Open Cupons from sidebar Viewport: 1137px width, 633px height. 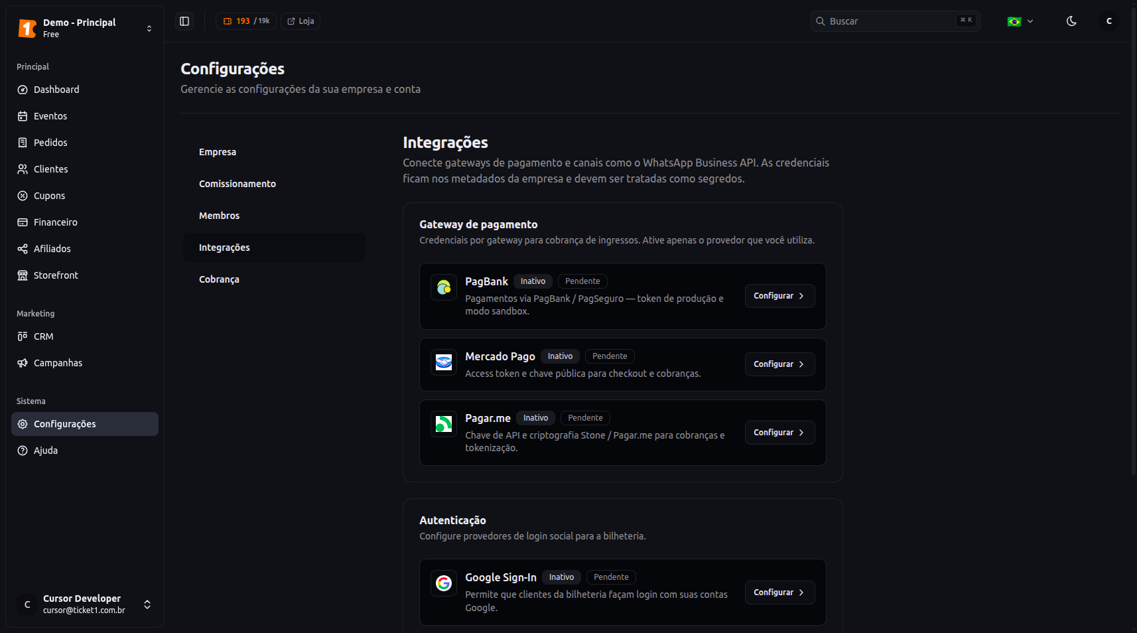[x=85, y=196]
